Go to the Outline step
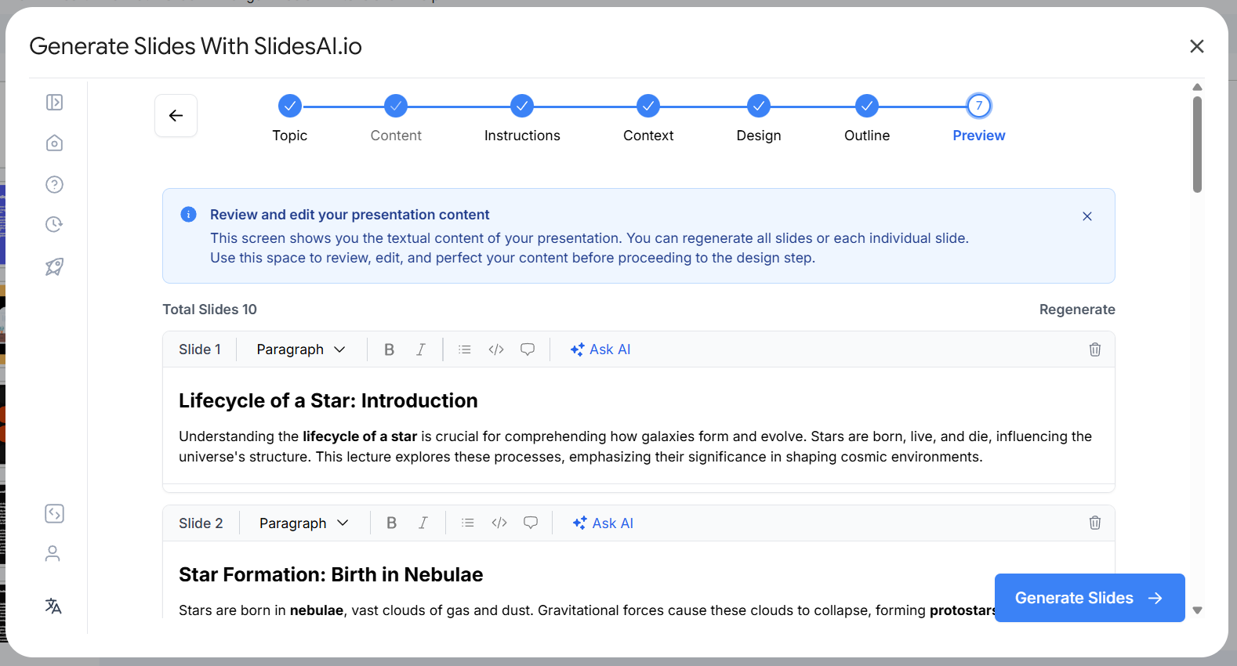The image size is (1237, 666). 866,106
